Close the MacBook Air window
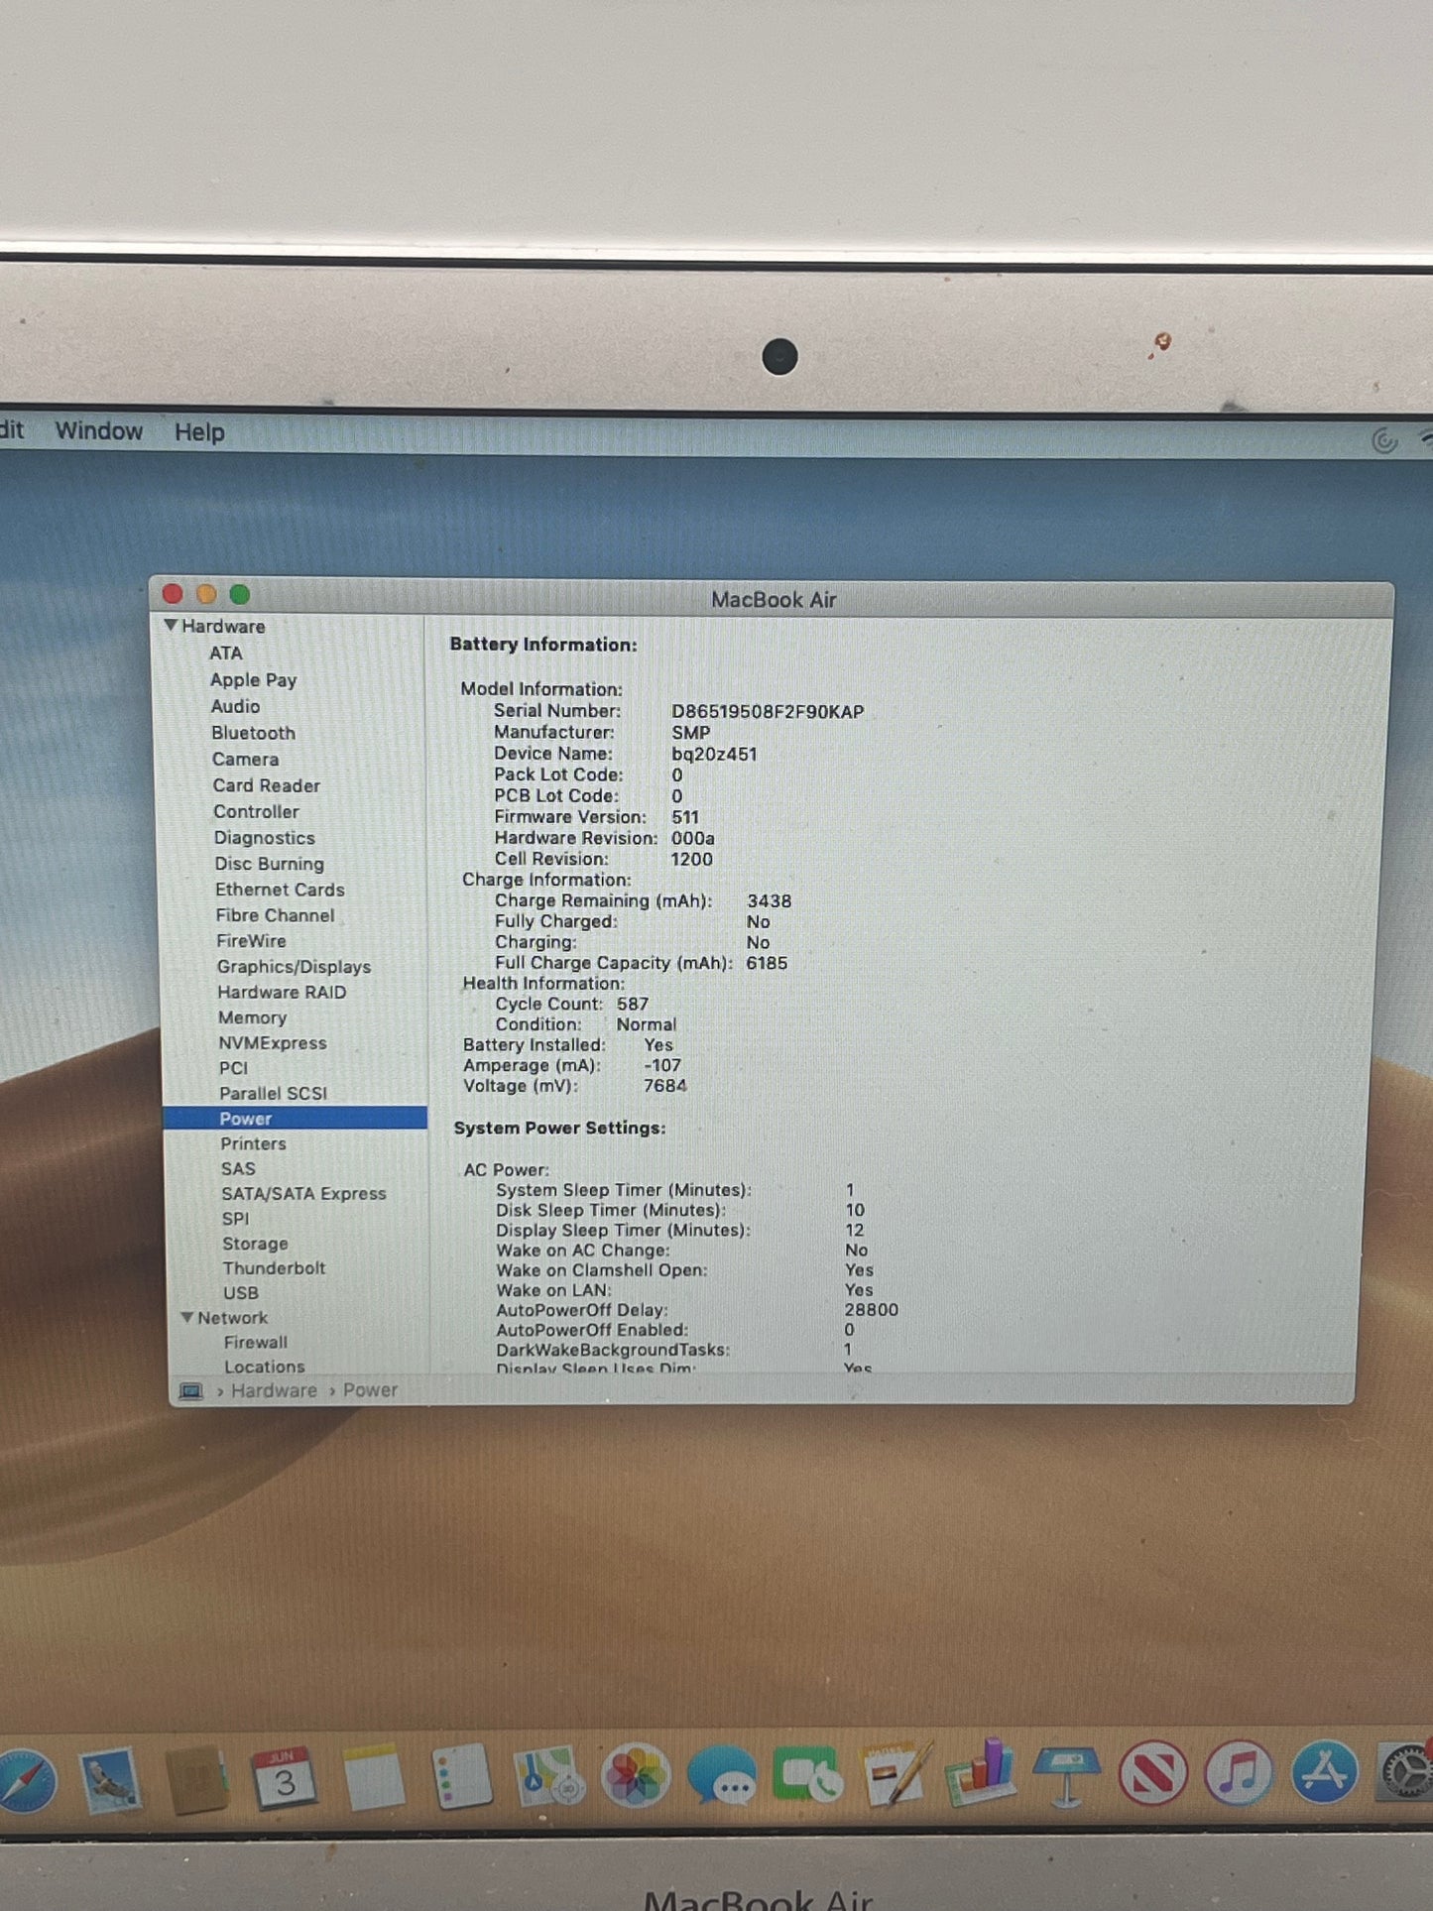The width and height of the screenshot is (1433, 1911). pyautogui.click(x=173, y=594)
